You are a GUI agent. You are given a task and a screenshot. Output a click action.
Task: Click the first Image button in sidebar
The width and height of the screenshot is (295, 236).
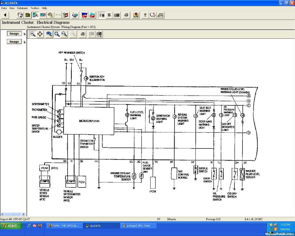click(14, 34)
